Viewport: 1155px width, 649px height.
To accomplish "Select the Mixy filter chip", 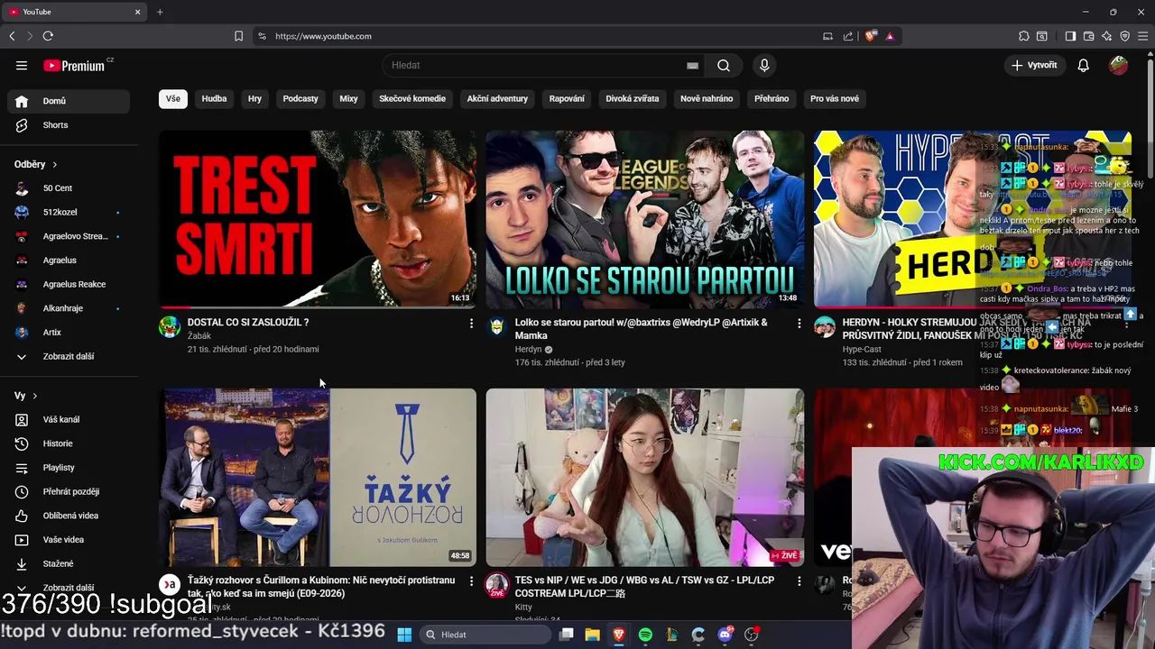I will [x=348, y=98].
